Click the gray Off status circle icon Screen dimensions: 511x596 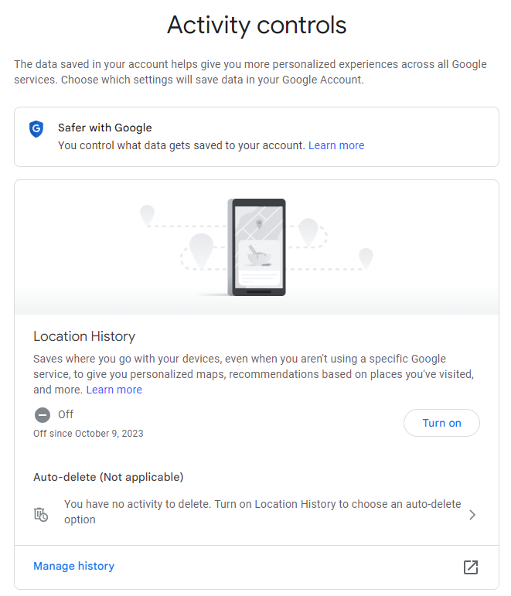(43, 414)
